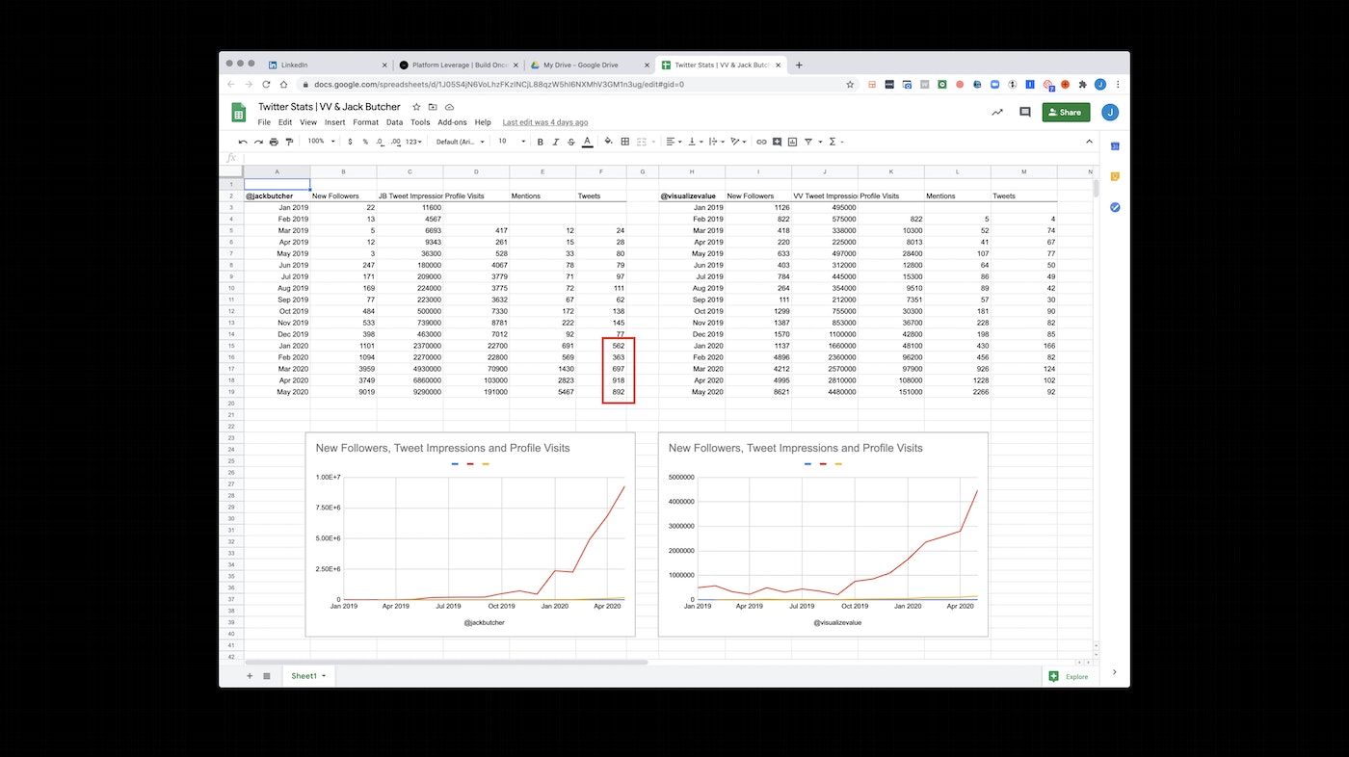Format as currency with dollar icon
Screen dimensions: 1349x757
tap(351, 142)
